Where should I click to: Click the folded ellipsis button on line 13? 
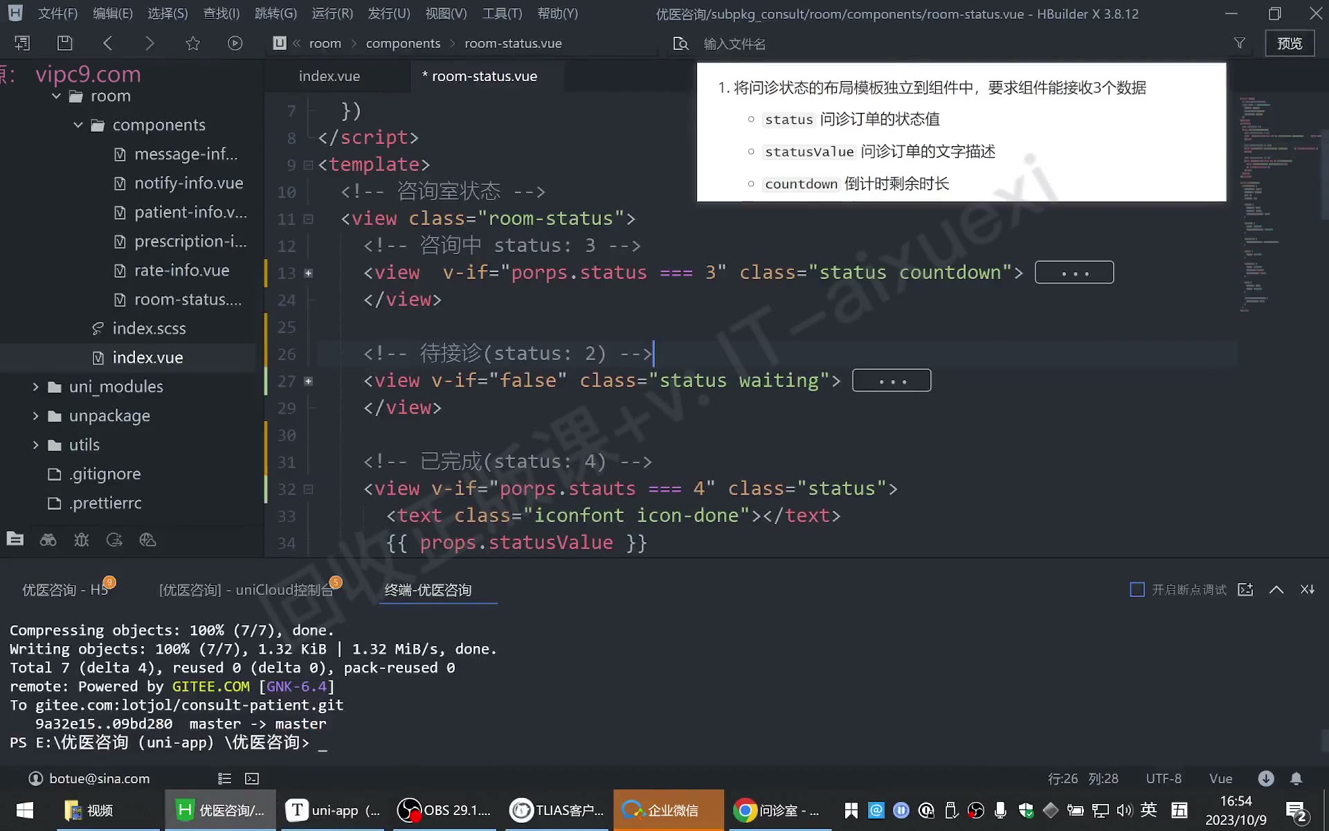(1074, 273)
